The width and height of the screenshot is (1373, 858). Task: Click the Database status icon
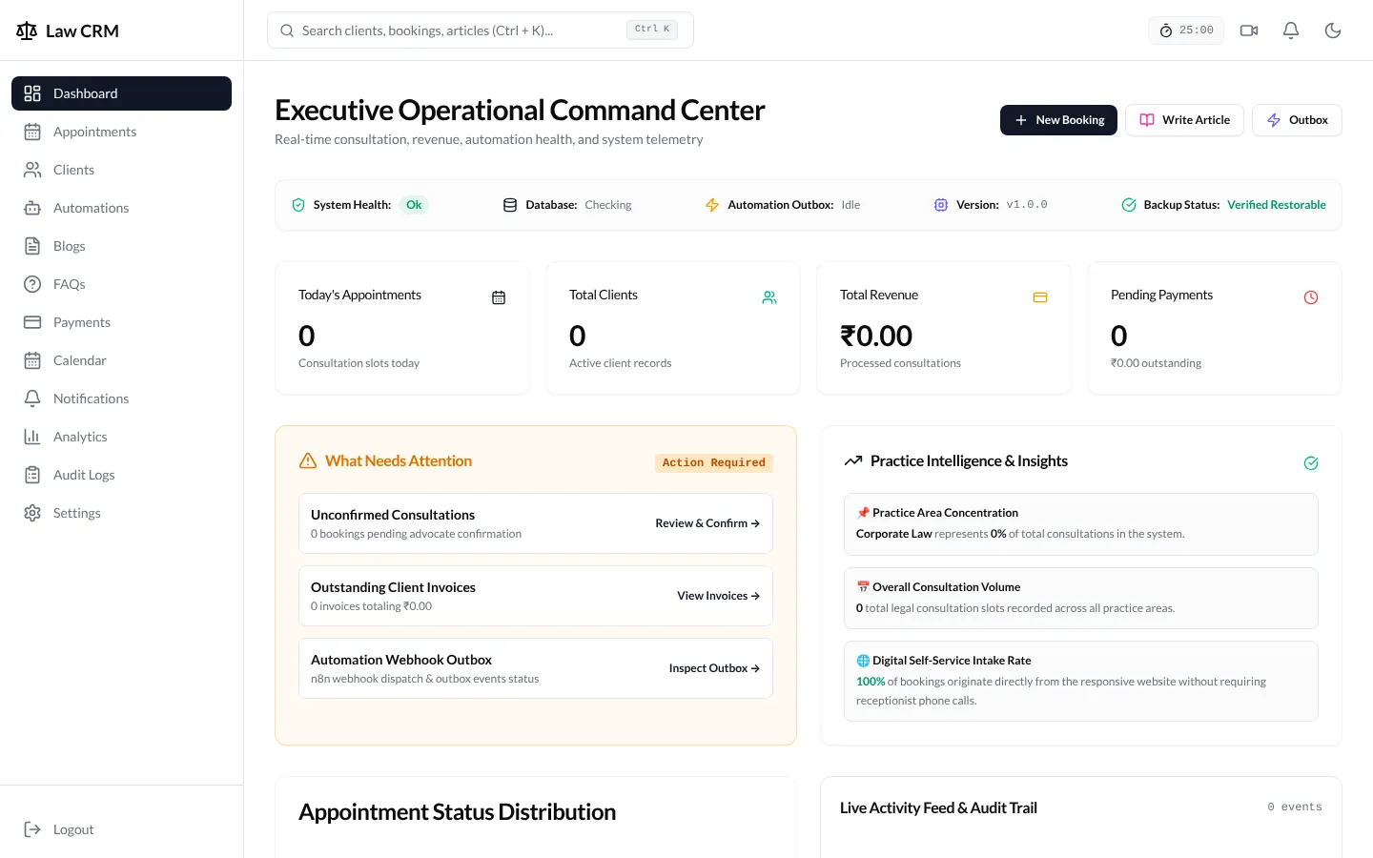510,205
